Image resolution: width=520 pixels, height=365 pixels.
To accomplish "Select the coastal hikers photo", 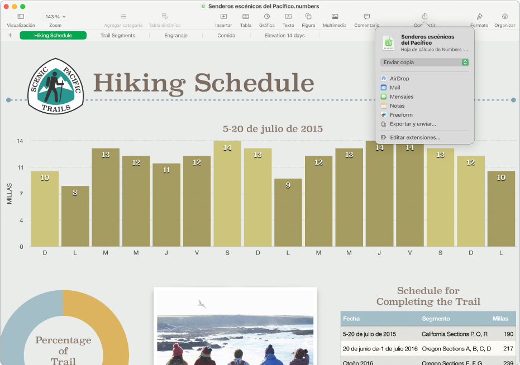I will [235, 335].
